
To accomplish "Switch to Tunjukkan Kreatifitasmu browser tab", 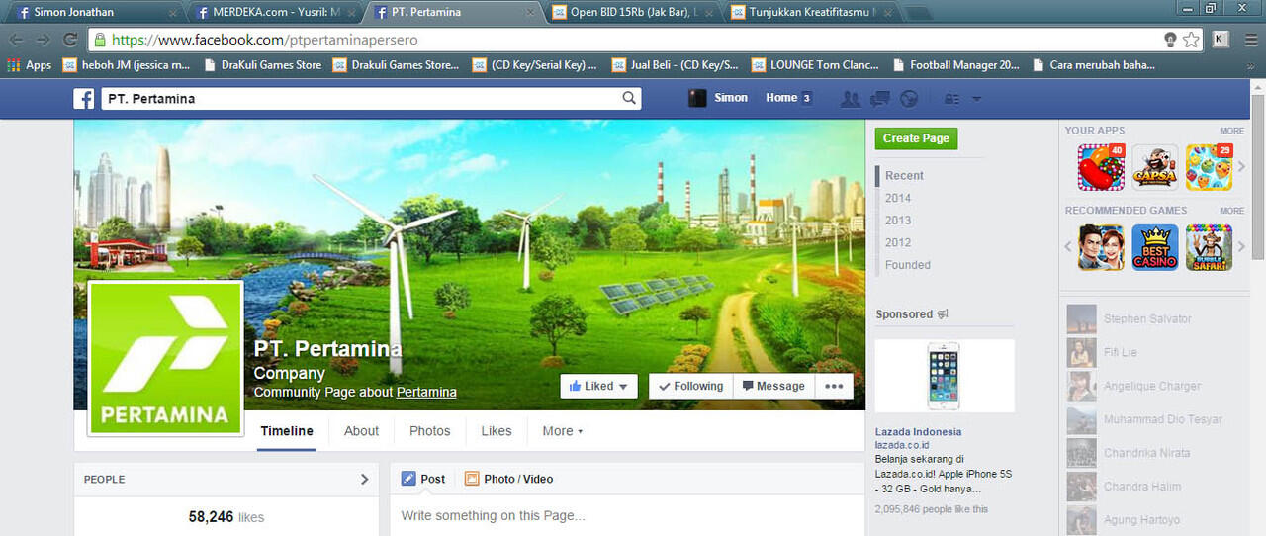I will [x=809, y=13].
